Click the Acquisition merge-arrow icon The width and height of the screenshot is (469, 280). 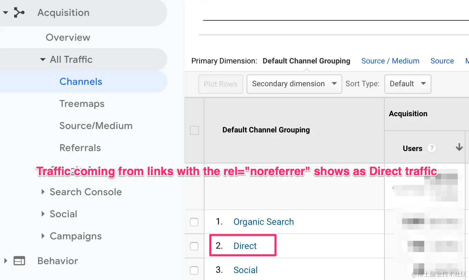[x=19, y=13]
